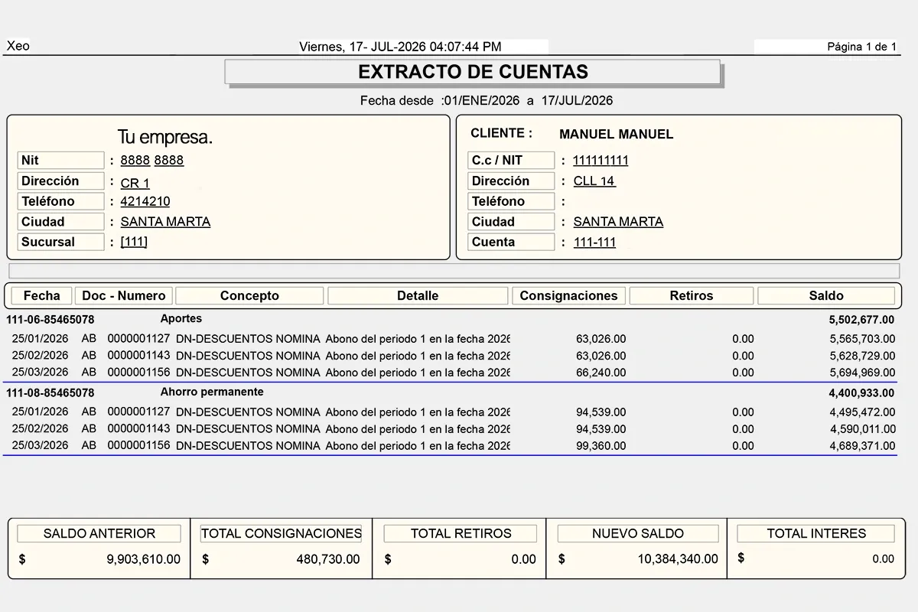Viewport: 918px width, 612px height.
Task: Click the client Cuenta field label
Action: coord(511,242)
